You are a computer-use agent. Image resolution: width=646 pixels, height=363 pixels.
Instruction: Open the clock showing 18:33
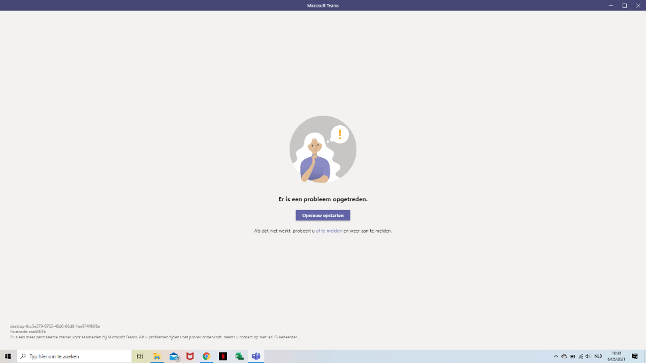[616, 356]
